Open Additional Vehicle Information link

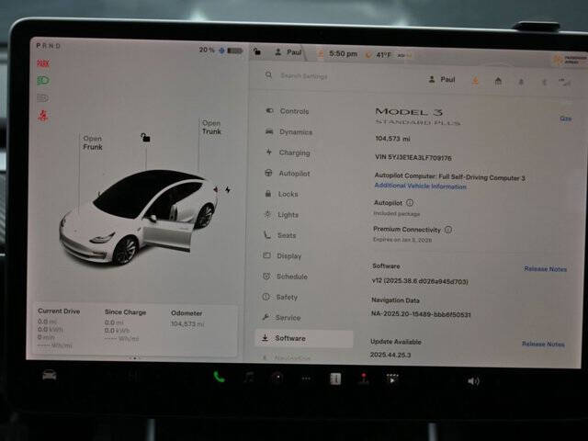[x=420, y=186]
